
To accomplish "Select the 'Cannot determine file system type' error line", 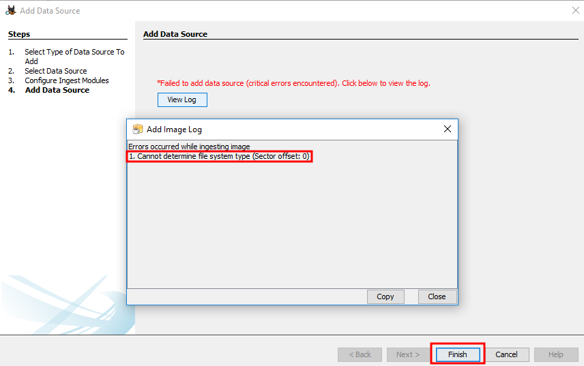I will coord(220,156).
